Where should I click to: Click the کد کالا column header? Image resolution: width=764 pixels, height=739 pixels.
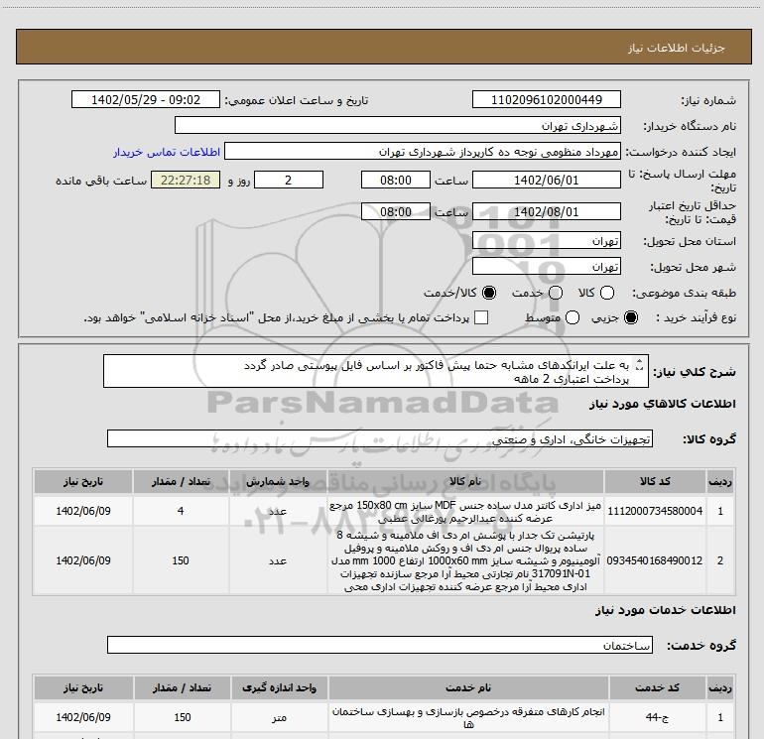tap(655, 482)
